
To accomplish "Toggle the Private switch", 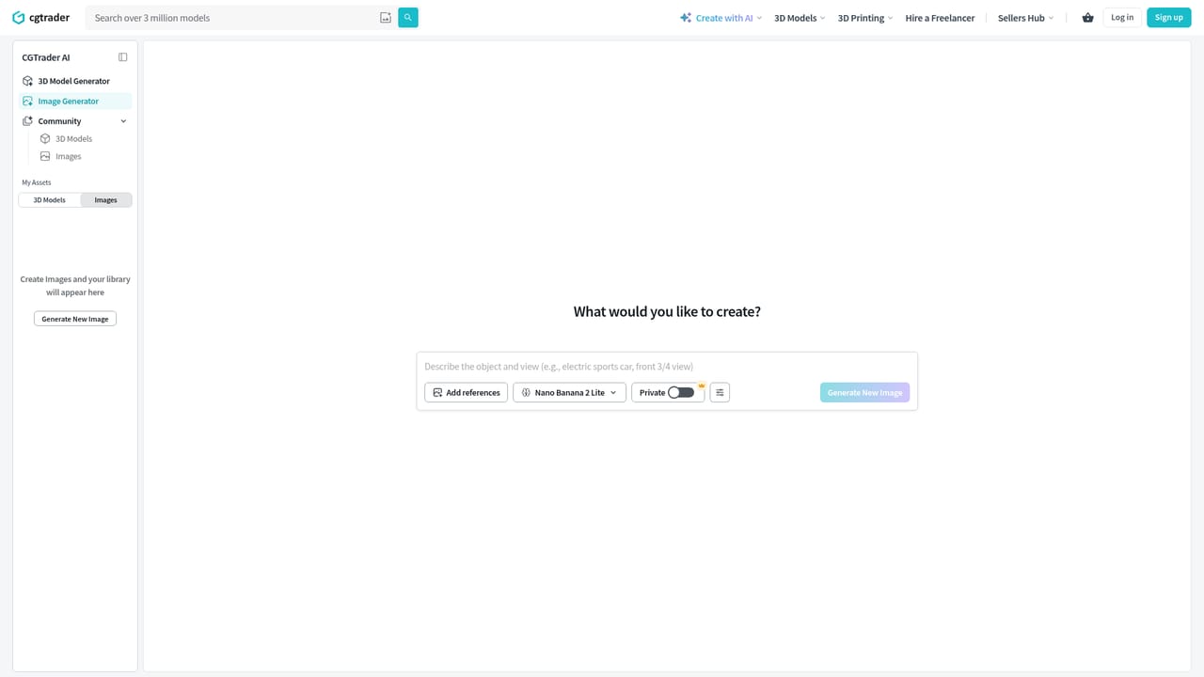I will coord(681,392).
